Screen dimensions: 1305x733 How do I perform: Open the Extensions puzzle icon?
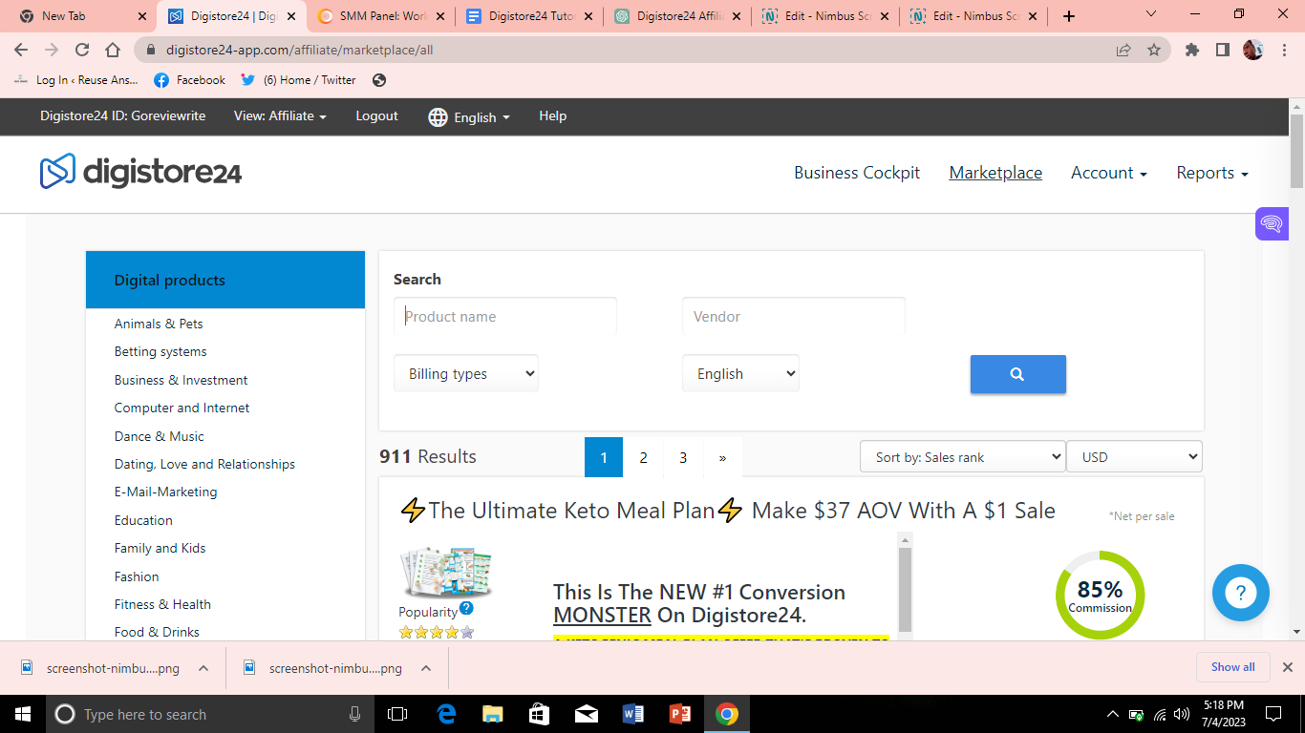(x=1192, y=50)
